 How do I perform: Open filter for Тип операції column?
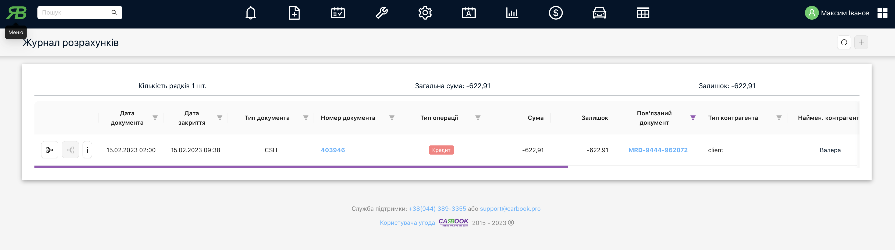pyautogui.click(x=478, y=118)
